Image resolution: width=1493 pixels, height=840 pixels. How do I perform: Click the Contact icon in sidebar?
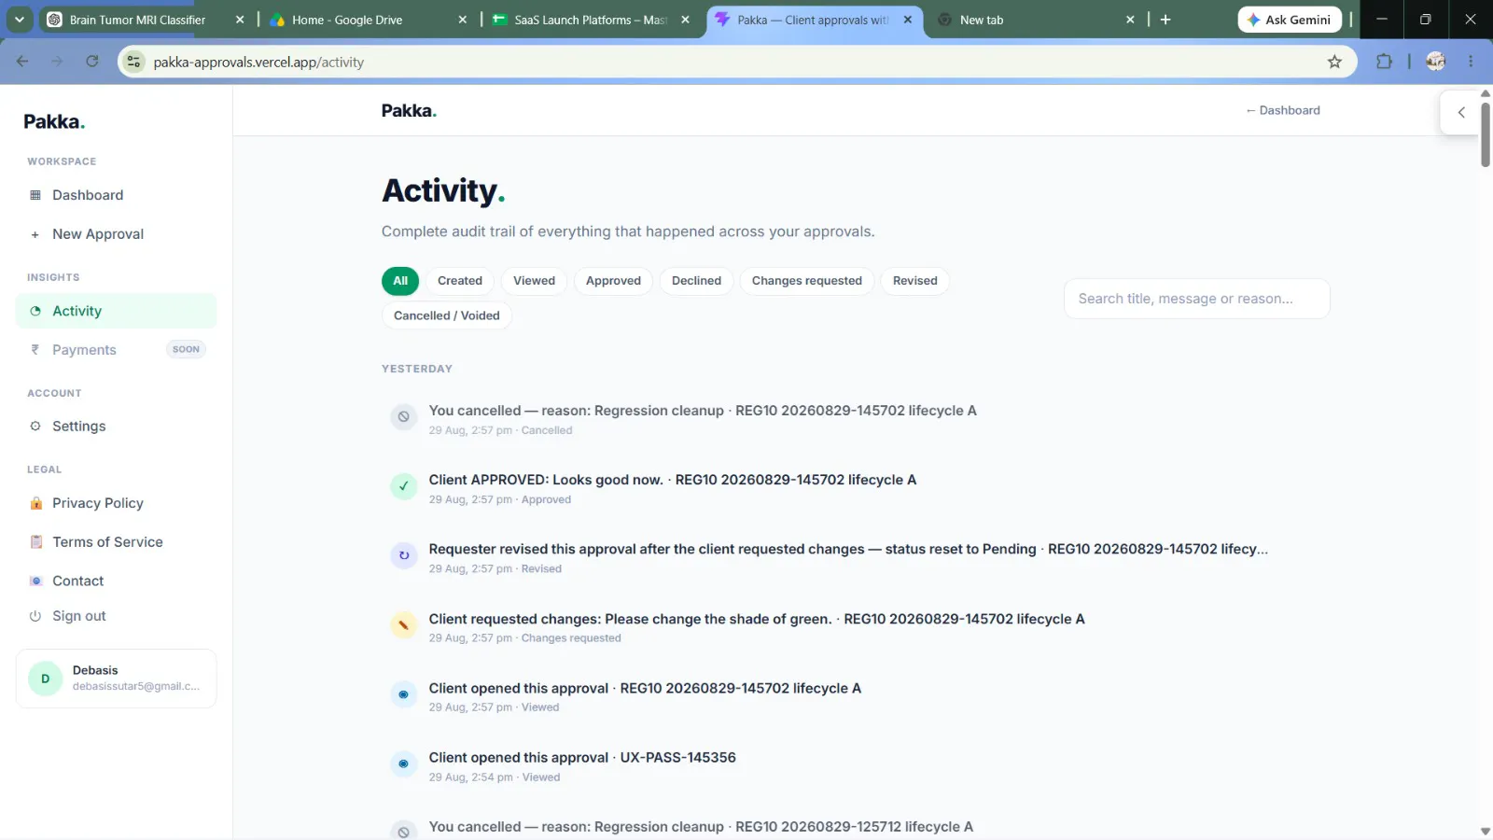pyautogui.click(x=36, y=581)
